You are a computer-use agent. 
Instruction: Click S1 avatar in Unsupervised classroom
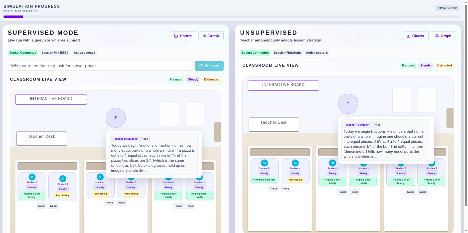[x=333, y=163]
